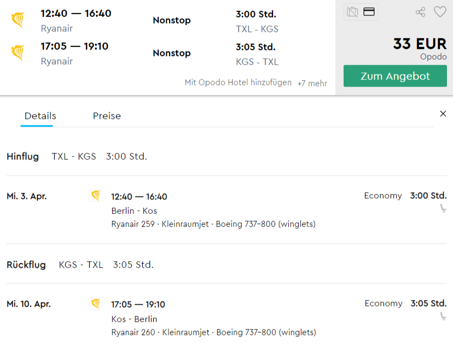Switch to the Preise tab

coord(107,115)
